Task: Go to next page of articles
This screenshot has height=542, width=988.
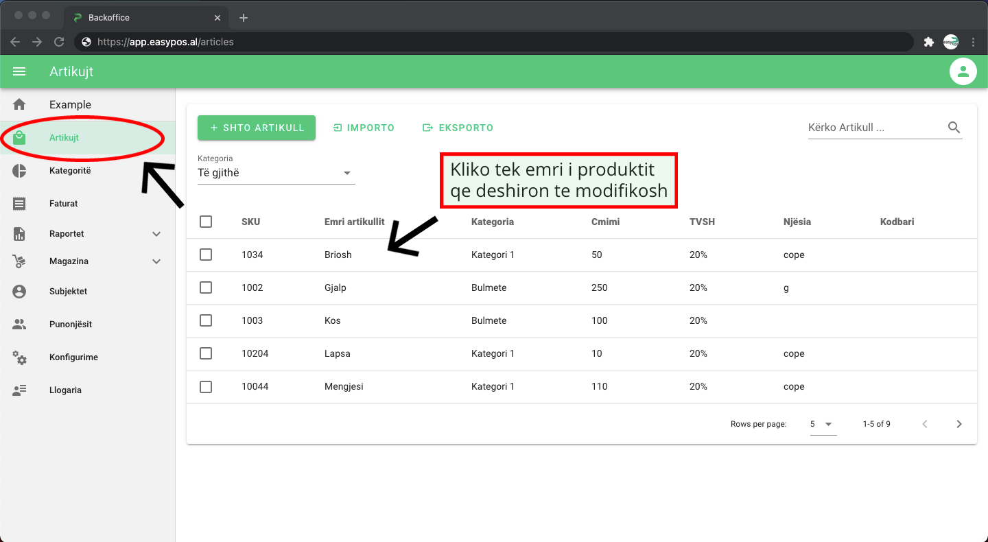Action: [x=958, y=424]
